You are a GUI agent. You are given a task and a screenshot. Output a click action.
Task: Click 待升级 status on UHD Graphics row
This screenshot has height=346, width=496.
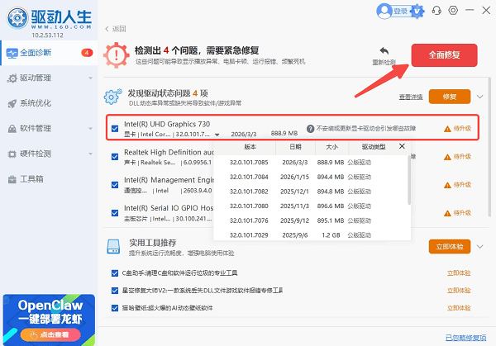coord(462,129)
